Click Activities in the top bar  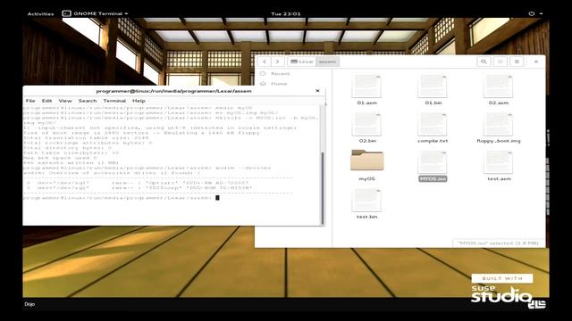[40, 14]
